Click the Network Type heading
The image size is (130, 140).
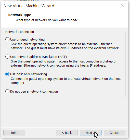tap(20, 15)
